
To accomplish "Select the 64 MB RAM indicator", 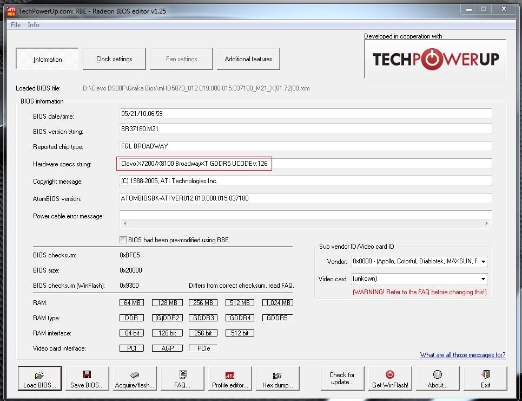I will click(x=131, y=302).
